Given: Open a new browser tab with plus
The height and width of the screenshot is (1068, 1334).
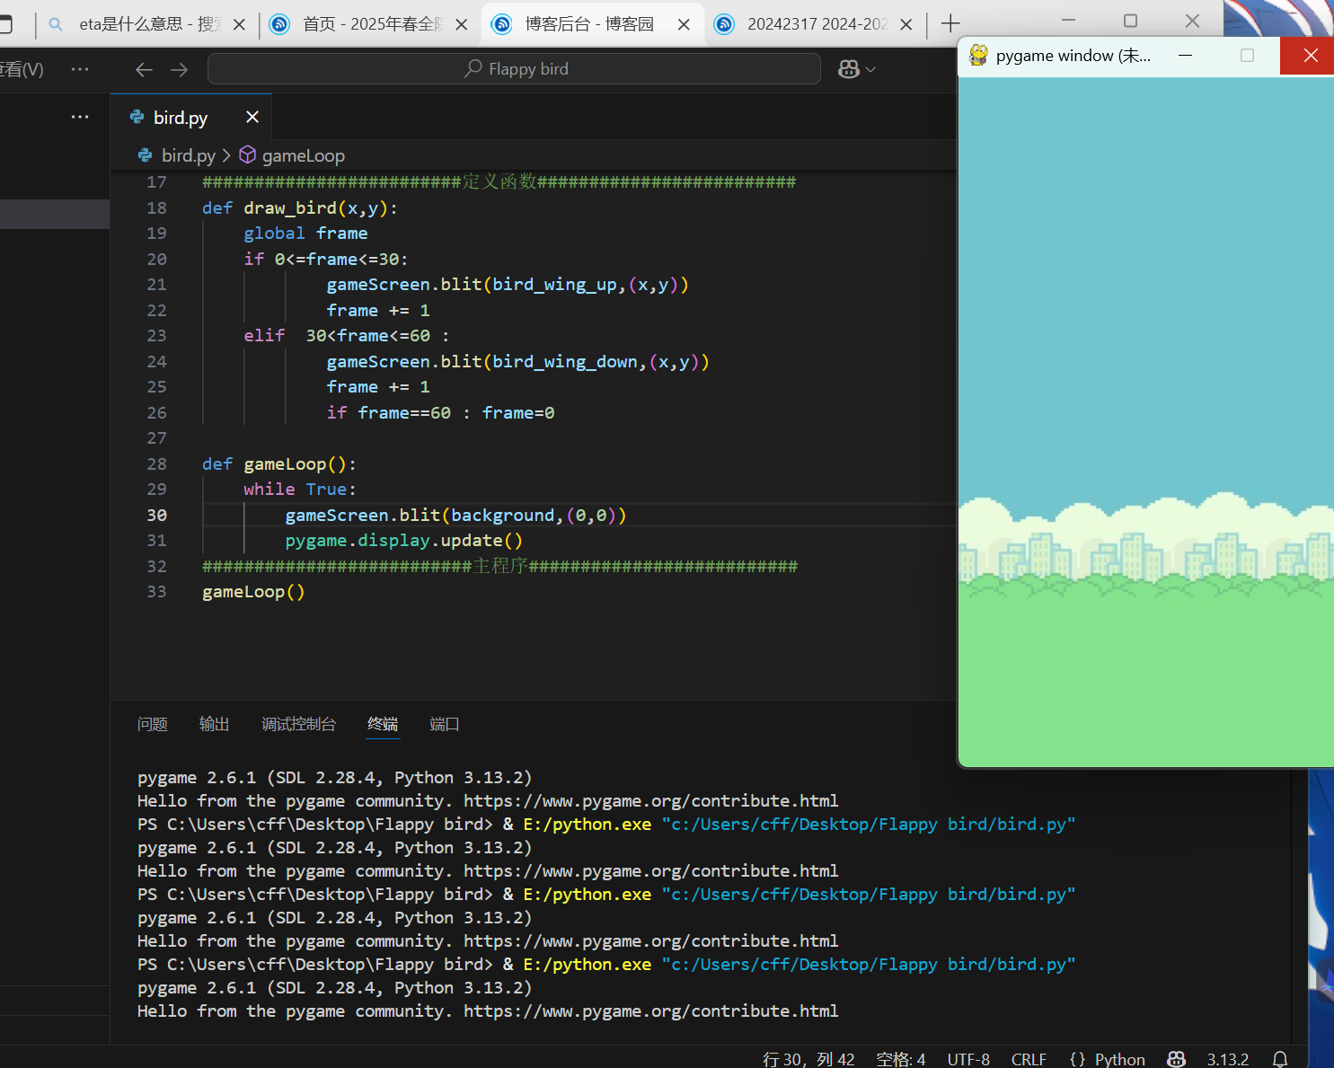Looking at the screenshot, I should coord(950,23).
